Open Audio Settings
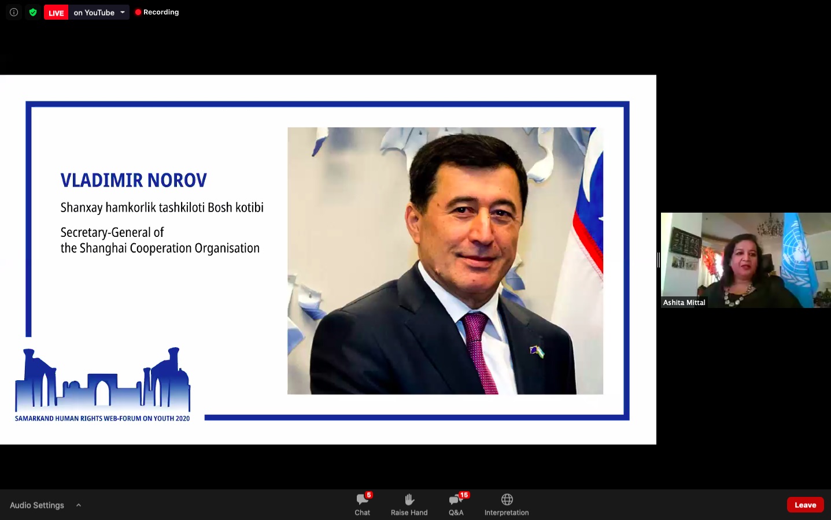831x520 pixels. point(37,505)
